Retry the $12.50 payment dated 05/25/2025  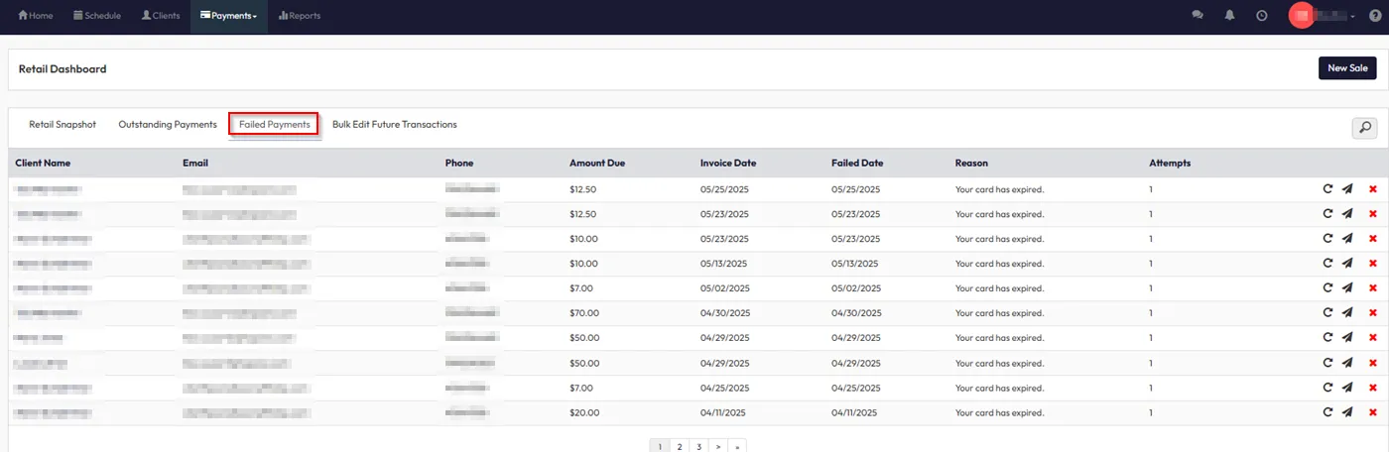(x=1327, y=189)
